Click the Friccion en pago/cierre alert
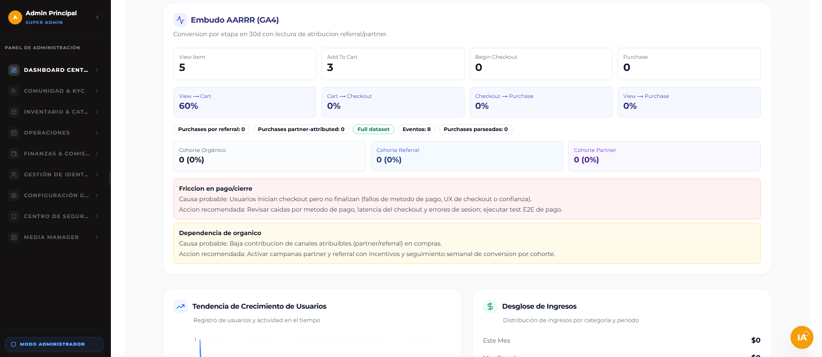 pyautogui.click(x=467, y=199)
